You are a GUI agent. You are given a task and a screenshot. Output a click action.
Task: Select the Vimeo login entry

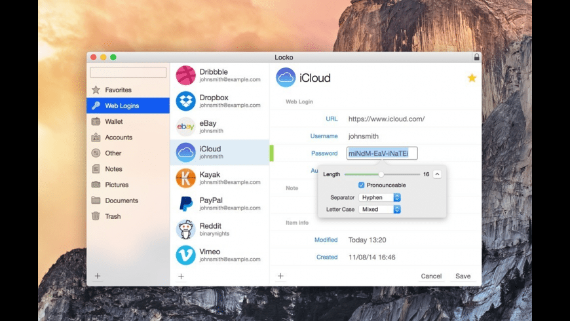click(219, 255)
